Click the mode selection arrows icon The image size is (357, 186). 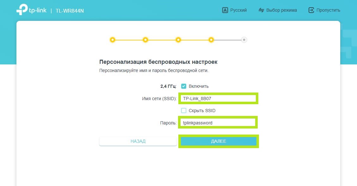tap(261, 10)
